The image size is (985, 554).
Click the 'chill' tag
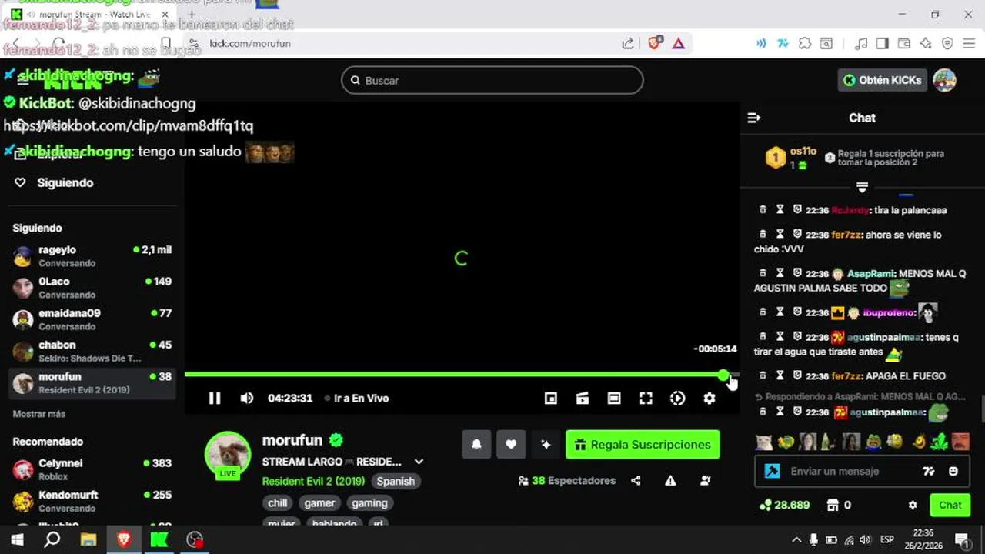pos(278,502)
